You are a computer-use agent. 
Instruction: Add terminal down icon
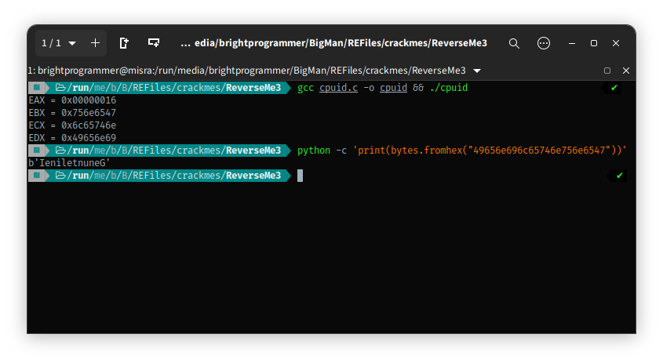(154, 43)
